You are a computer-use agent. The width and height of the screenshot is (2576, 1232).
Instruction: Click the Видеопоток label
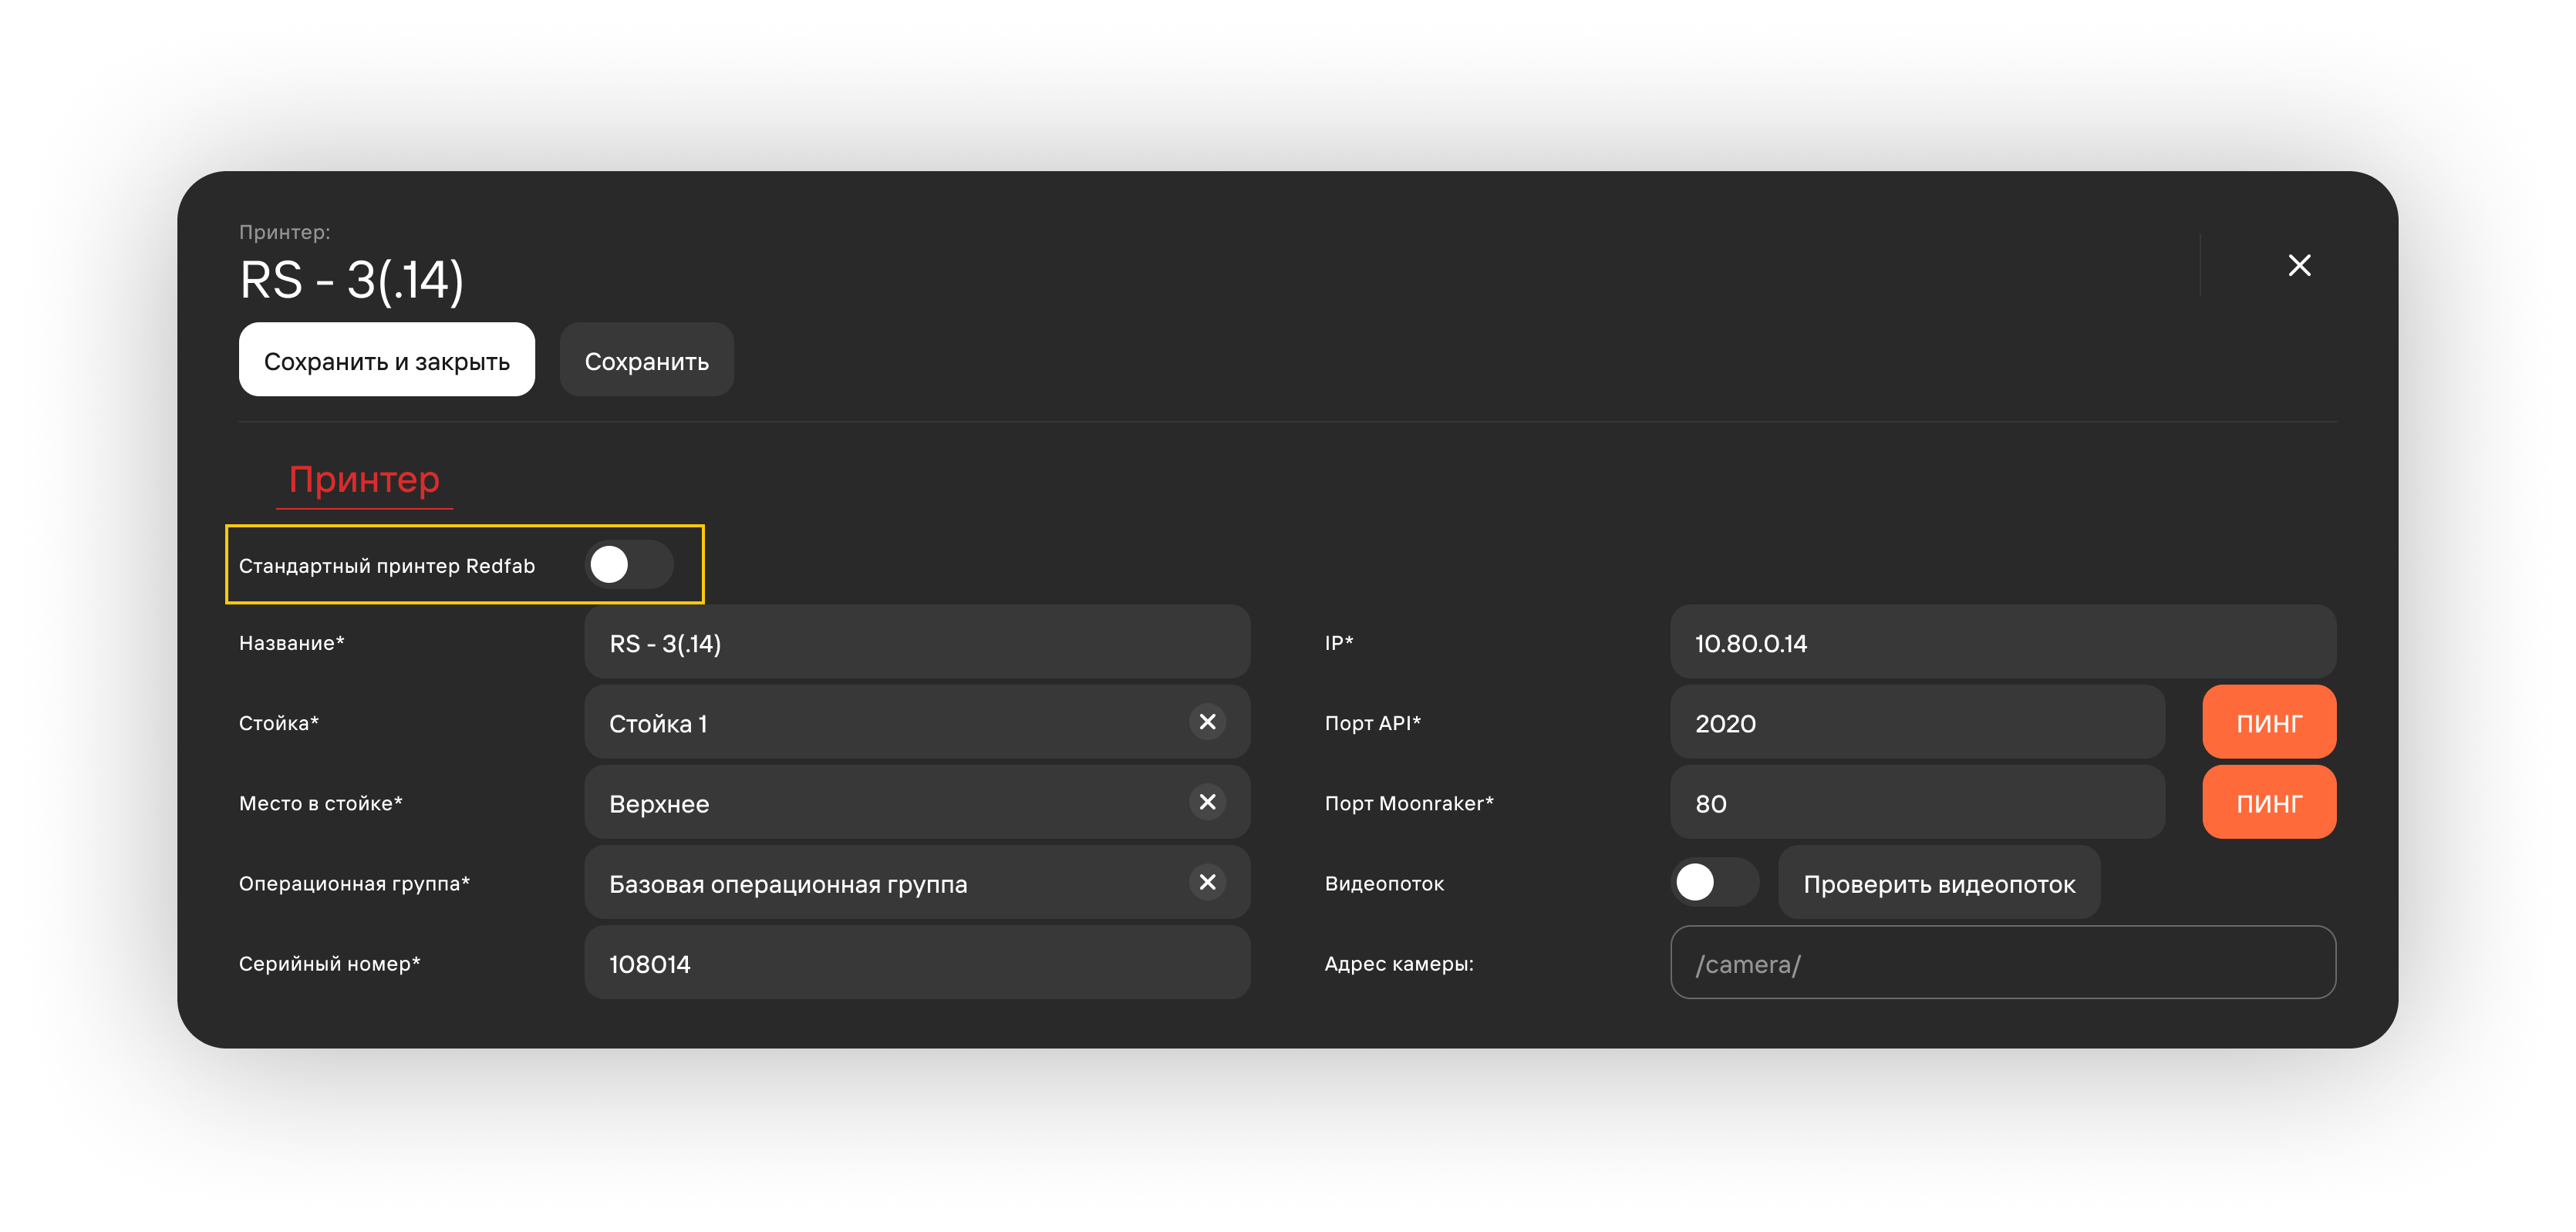[1384, 884]
